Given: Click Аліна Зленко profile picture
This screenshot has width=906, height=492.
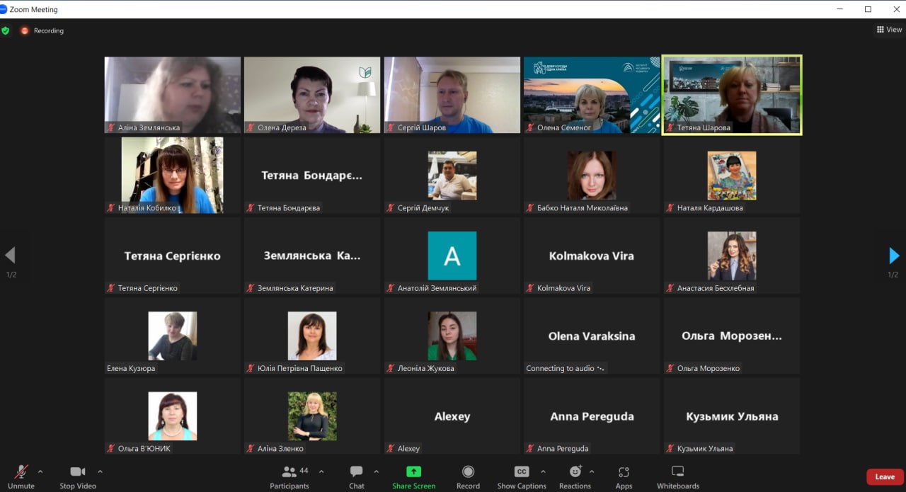Looking at the screenshot, I should pyautogui.click(x=312, y=416).
